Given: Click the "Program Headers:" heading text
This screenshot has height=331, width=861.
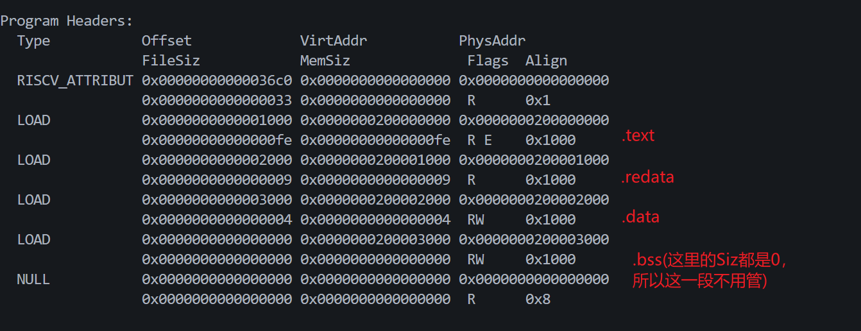Looking at the screenshot, I should [x=67, y=21].
